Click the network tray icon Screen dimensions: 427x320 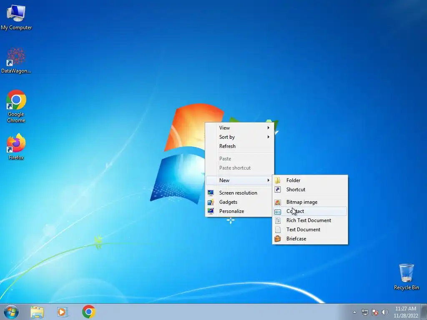tap(364, 312)
